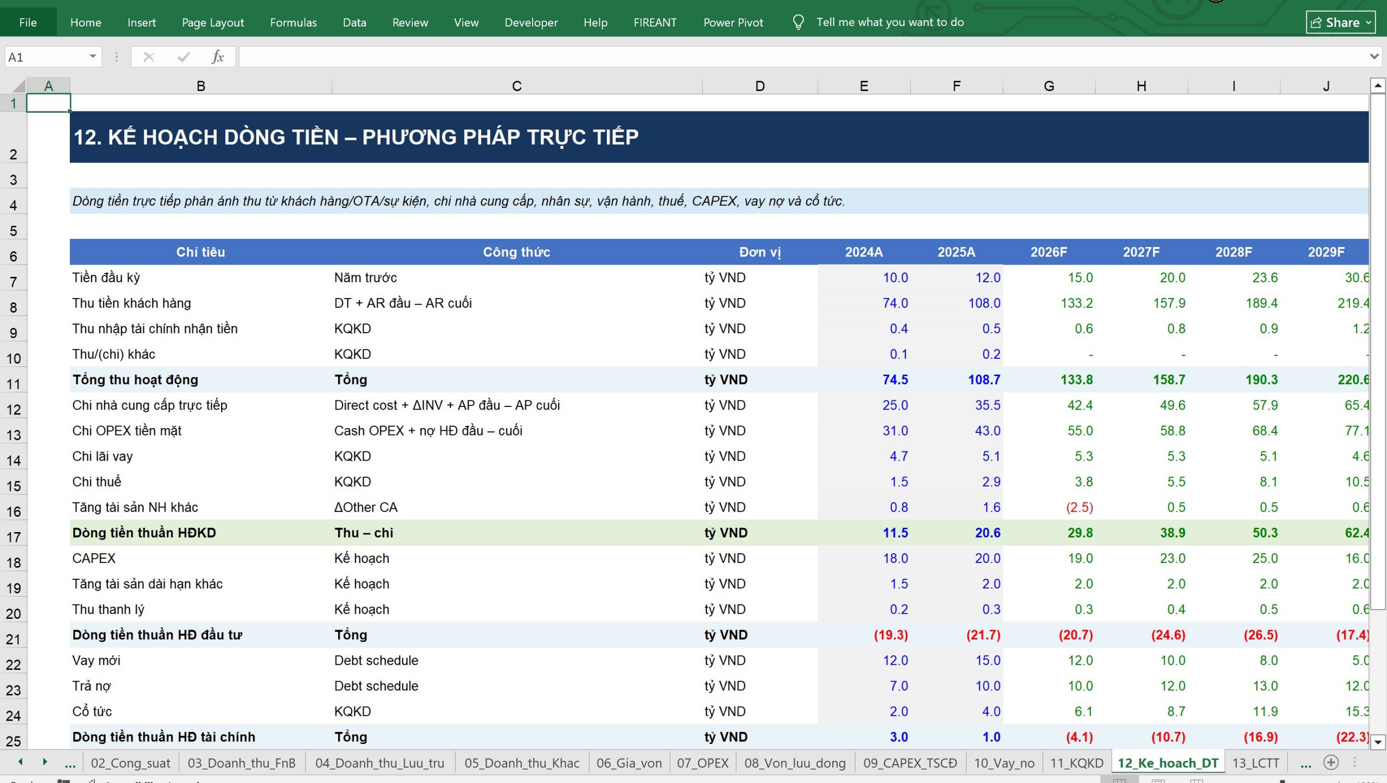Expand the formula bar chevron
Image resolution: width=1387 pixels, height=783 pixels.
1374,57
